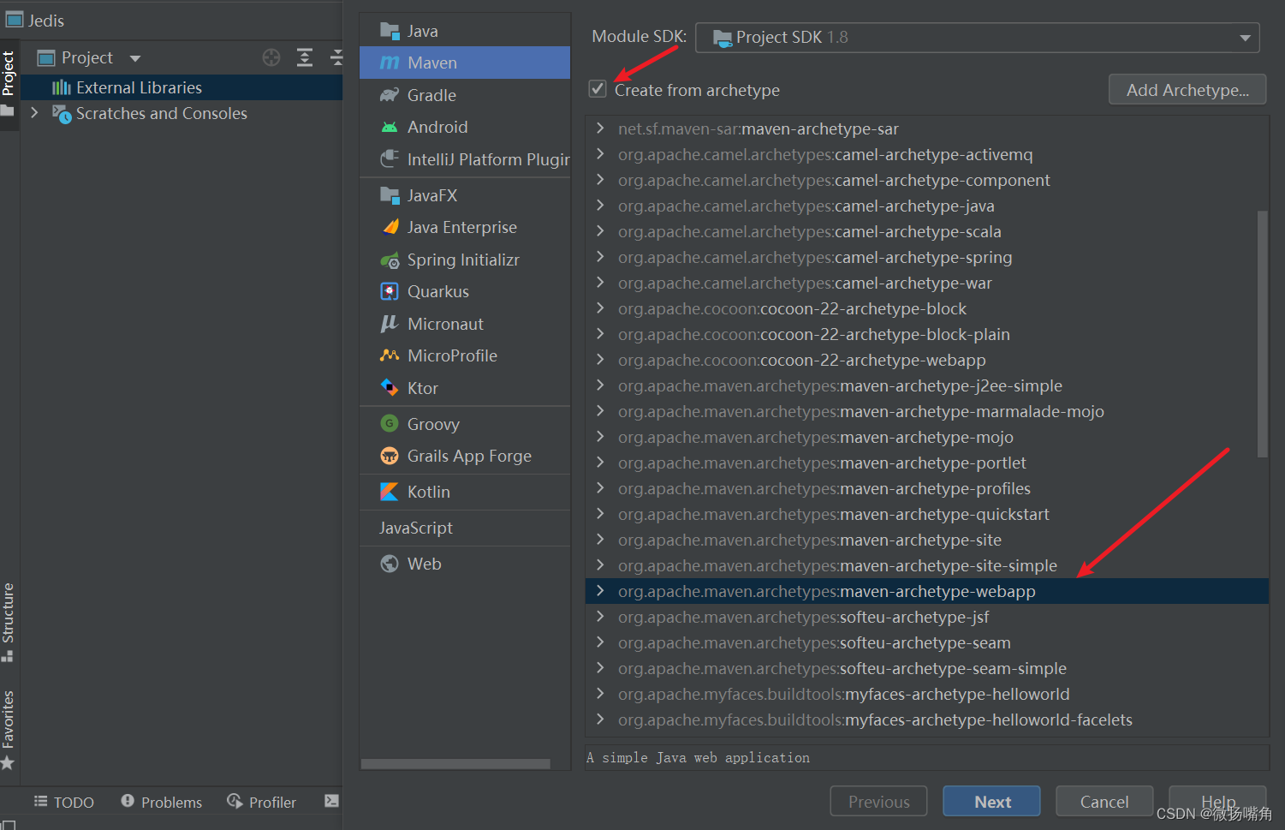Select camel-archetype-scala row
Screen dimensions: 1285x830
pos(926,231)
